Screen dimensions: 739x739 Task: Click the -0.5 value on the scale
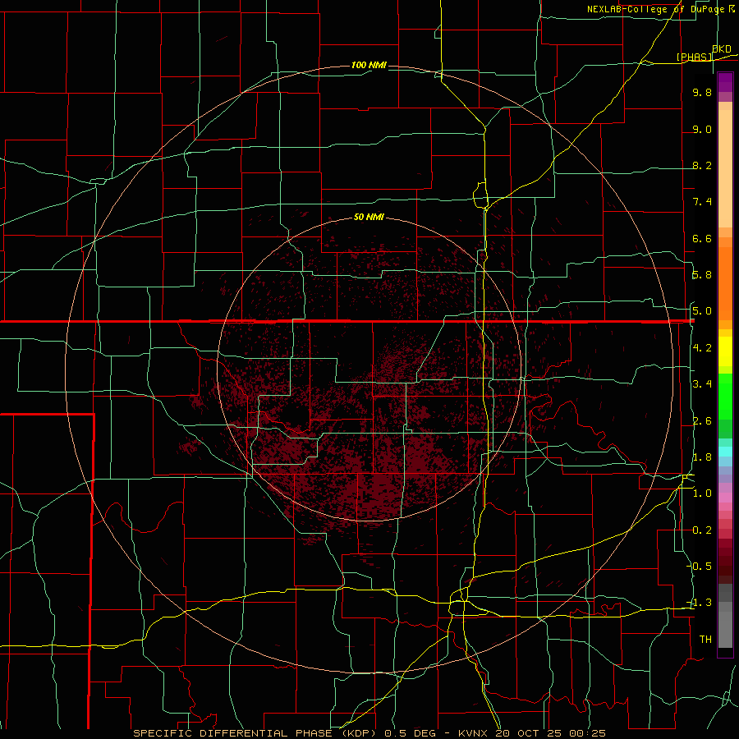pos(700,566)
